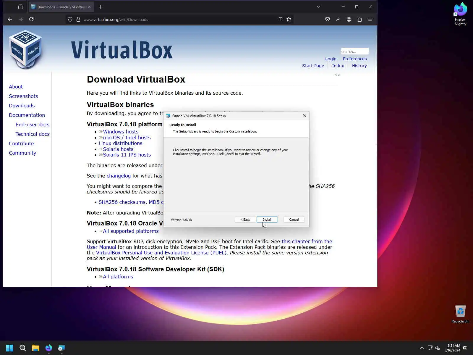Open Documentation in the sidebar
Image resolution: width=473 pixels, height=355 pixels.
[27, 115]
